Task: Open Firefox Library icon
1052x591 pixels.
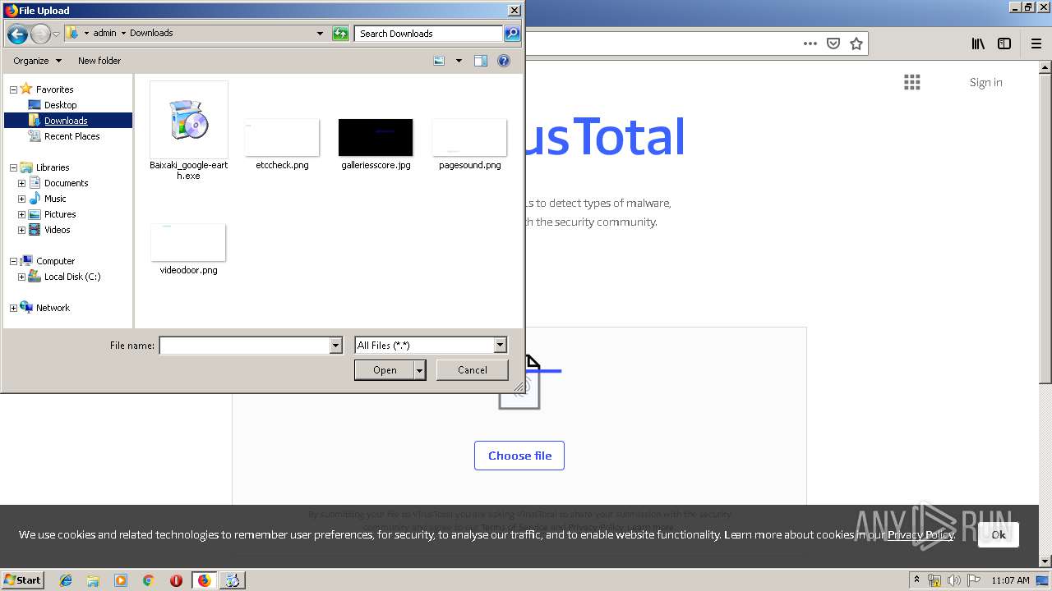Action: [x=978, y=44]
